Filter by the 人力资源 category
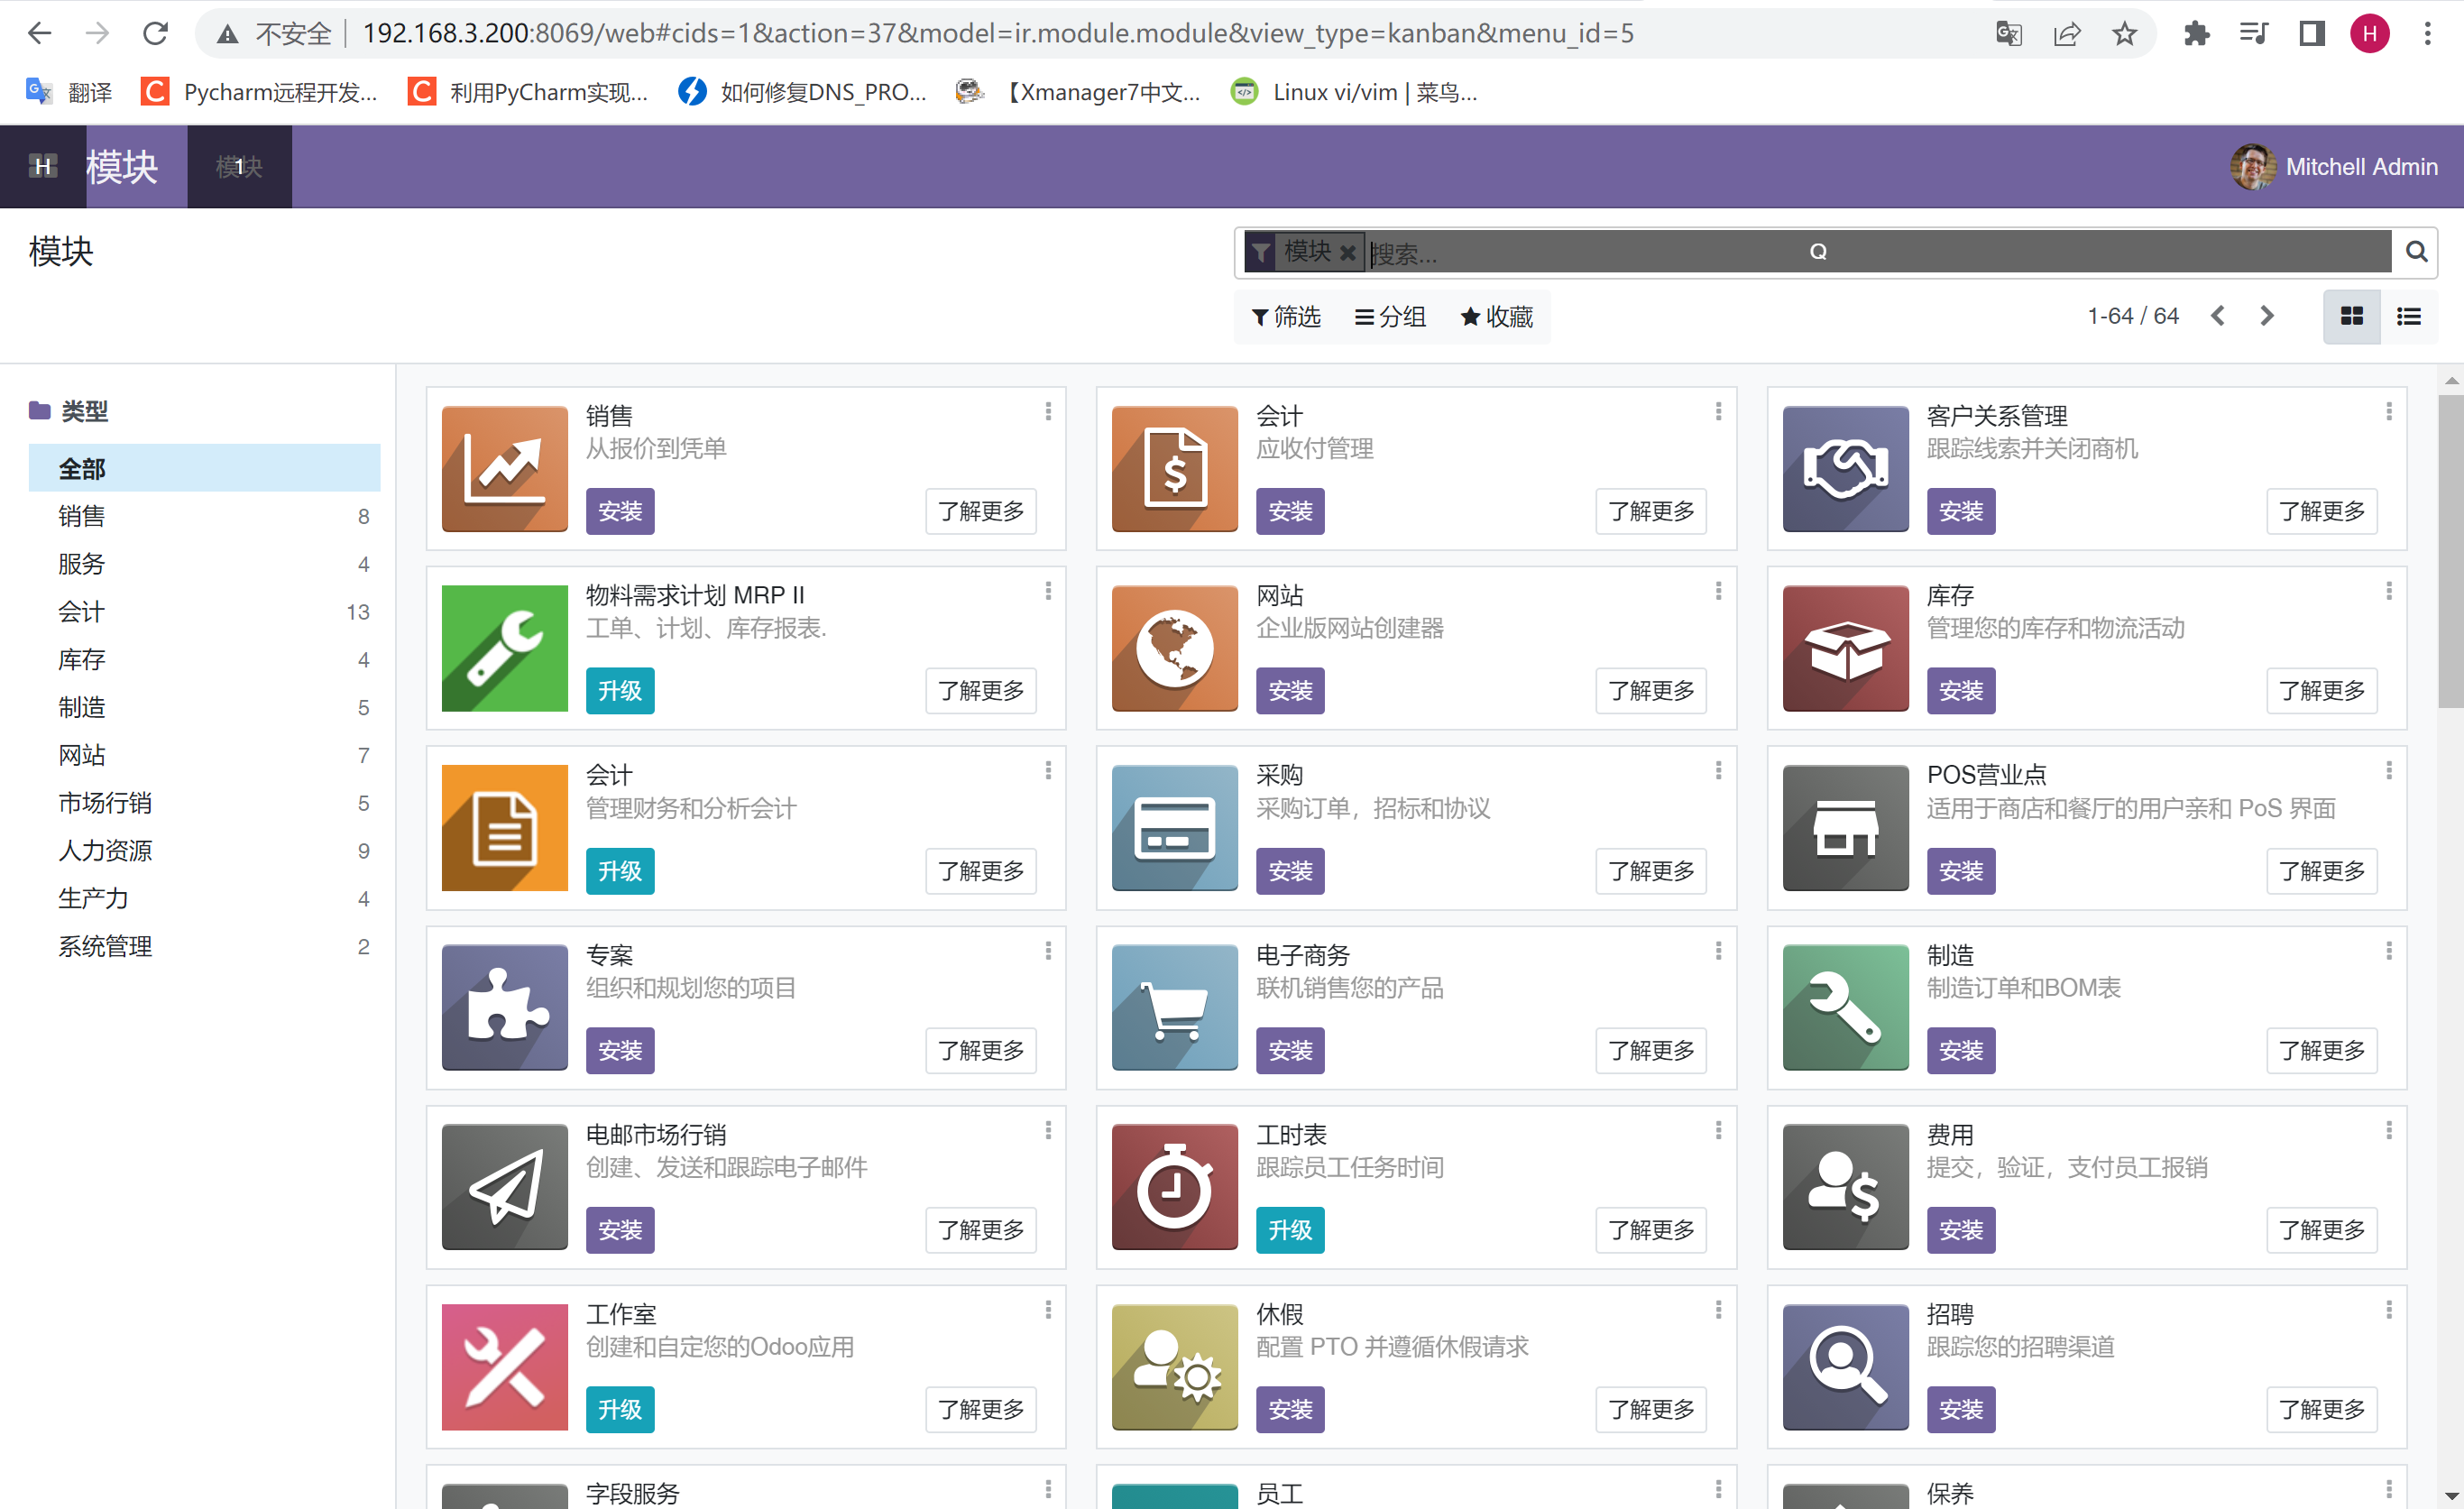The width and height of the screenshot is (2464, 1509). (x=204, y=851)
